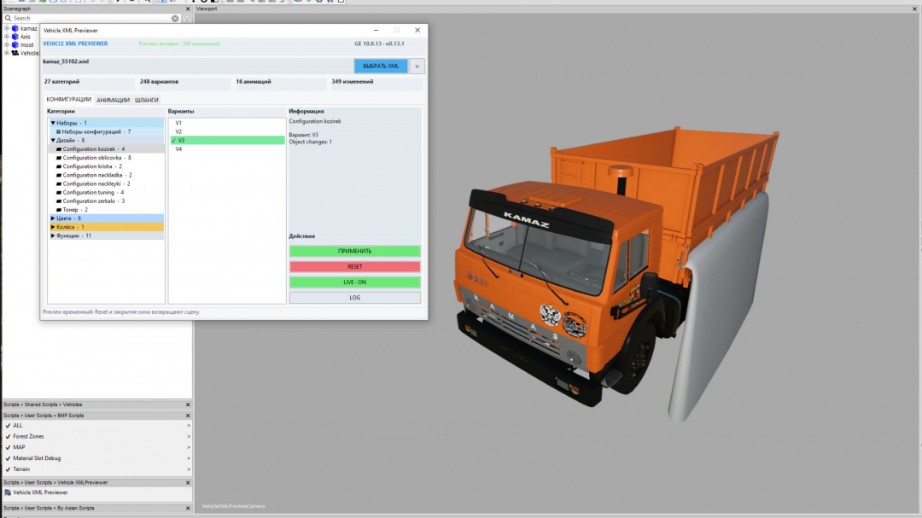
Task: Open the ALL submenu arrow
Action: [x=188, y=426]
